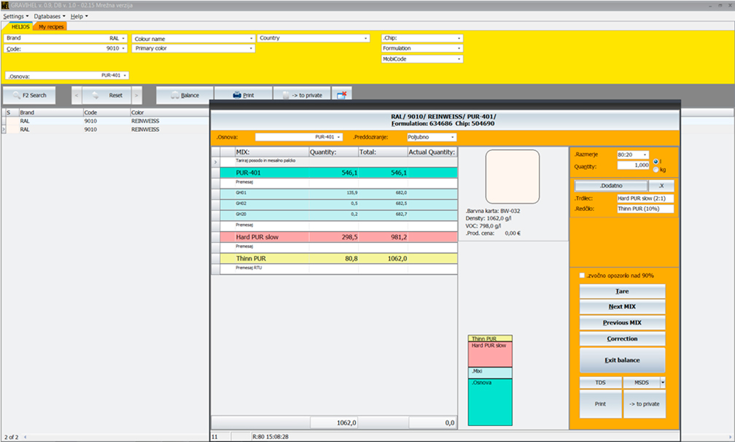Click the Exit balance button

point(622,360)
